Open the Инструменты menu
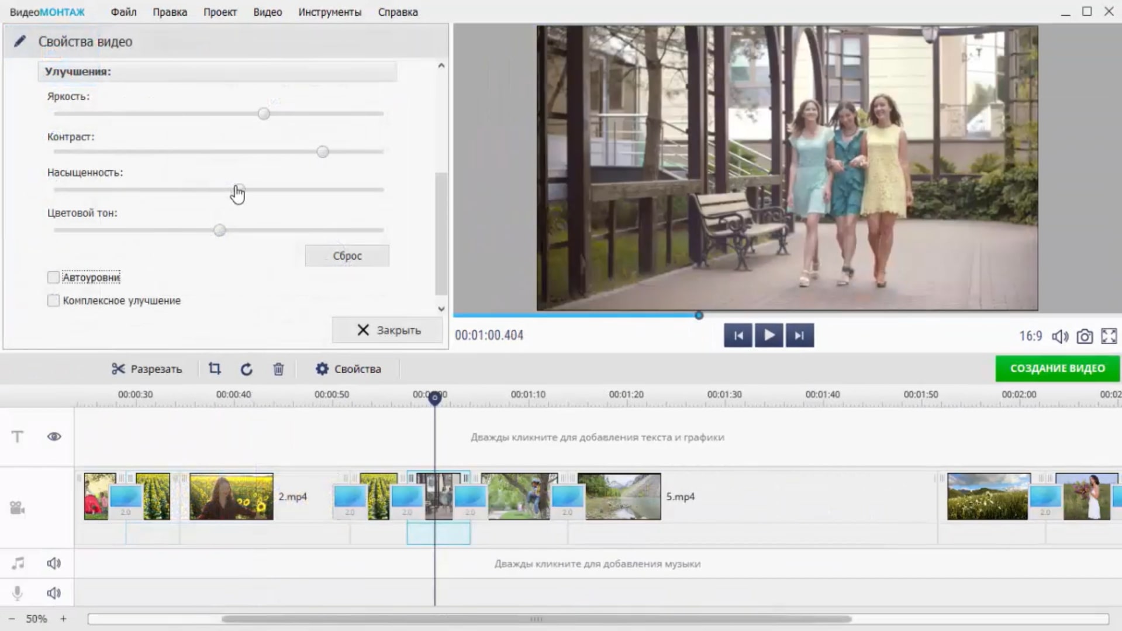 click(330, 12)
